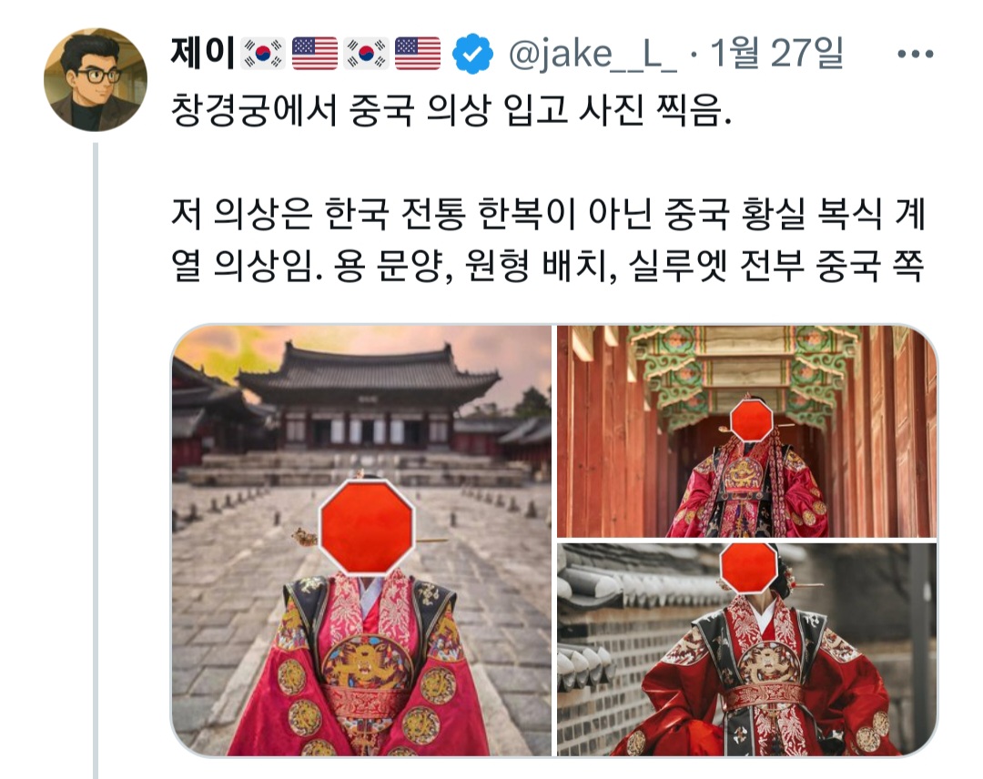Click the second Korean flag emoji
Screen dimensions: 983x779
click(x=366, y=54)
